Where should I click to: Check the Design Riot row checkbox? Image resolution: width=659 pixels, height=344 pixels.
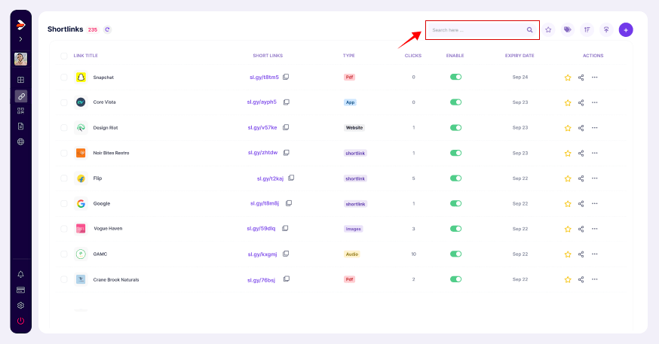pos(64,127)
